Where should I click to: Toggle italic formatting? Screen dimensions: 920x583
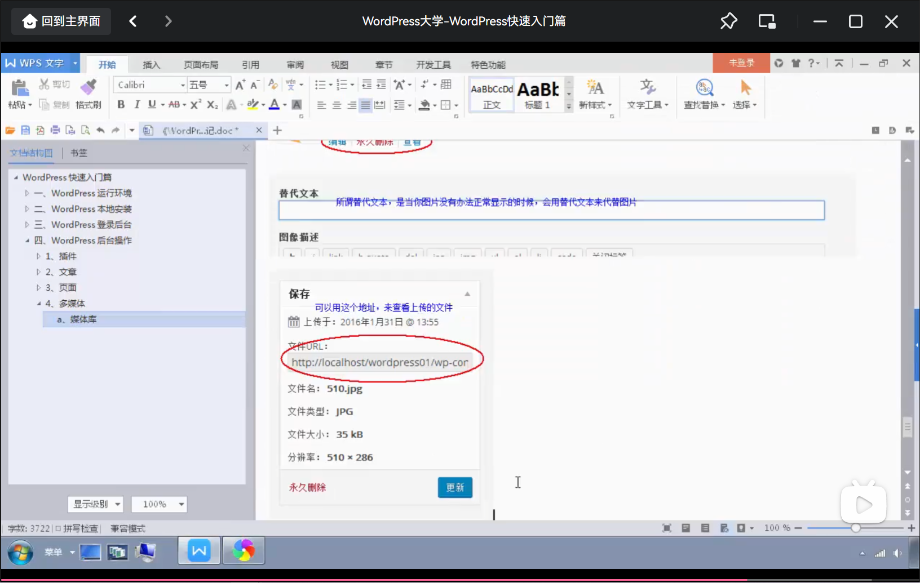click(x=136, y=104)
